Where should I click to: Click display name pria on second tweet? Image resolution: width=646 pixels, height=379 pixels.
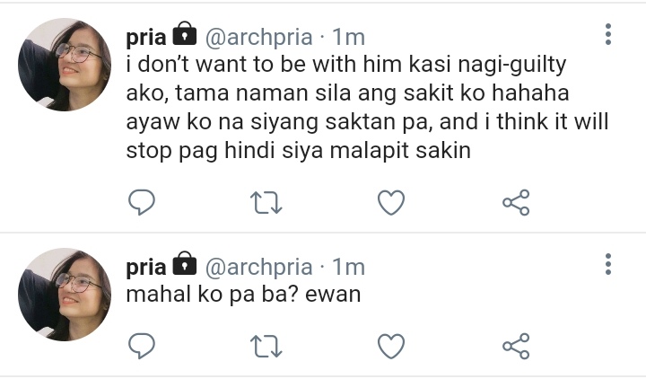146,268
